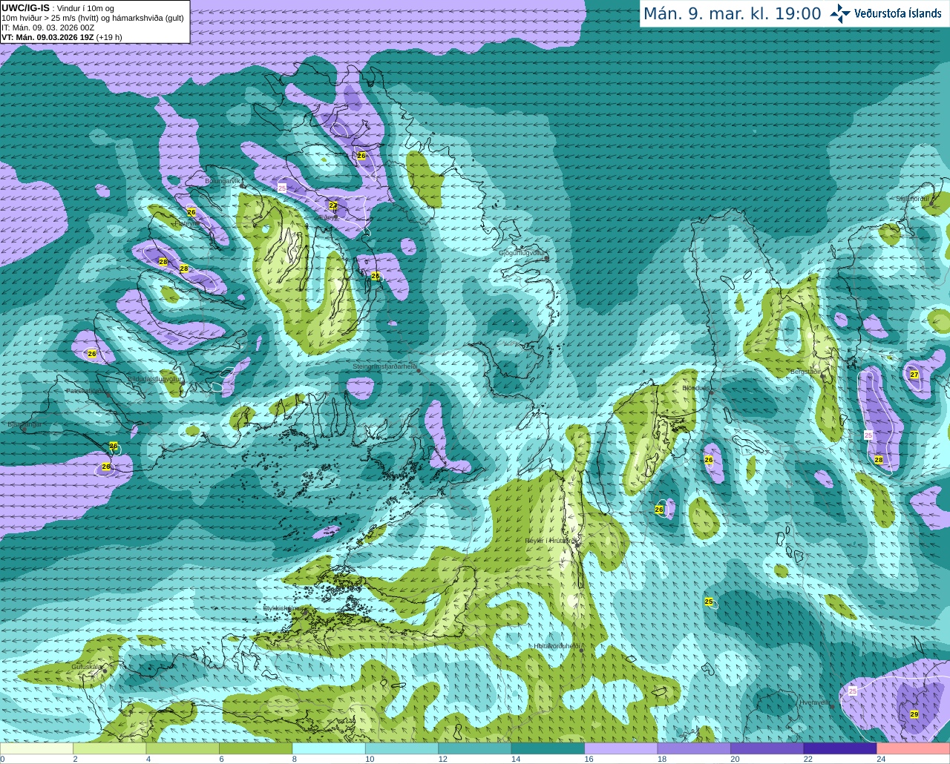Screen dimensions: 950x764
Task: Click the 4–6 m/s green legend swatch
Action: coord(183,748)
